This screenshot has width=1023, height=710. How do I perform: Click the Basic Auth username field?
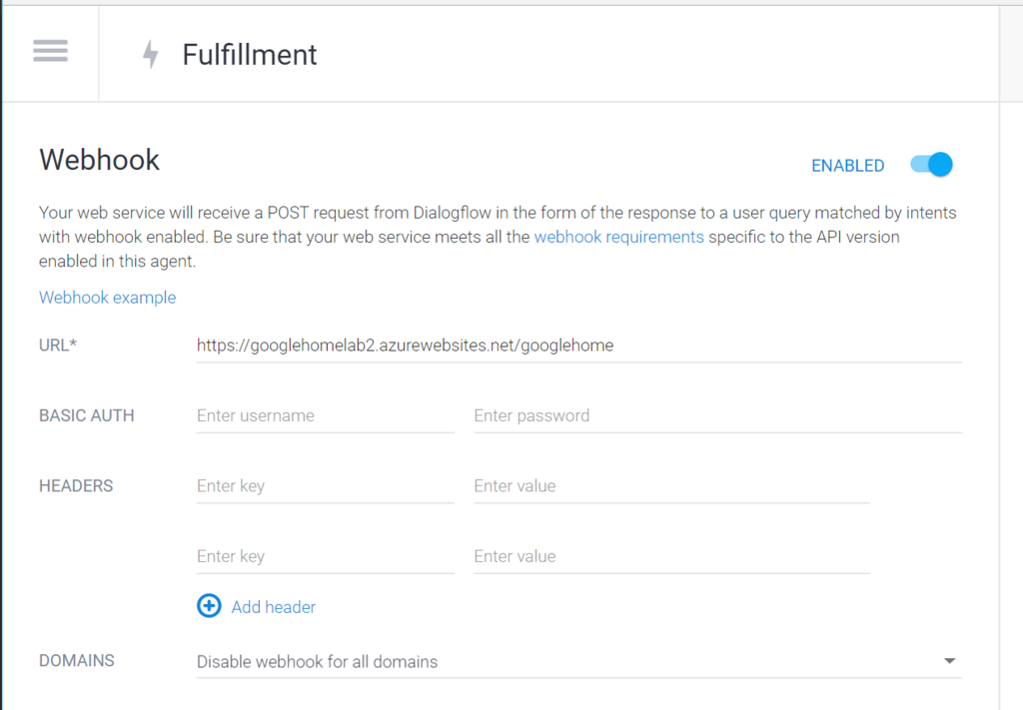click(325, 416)
